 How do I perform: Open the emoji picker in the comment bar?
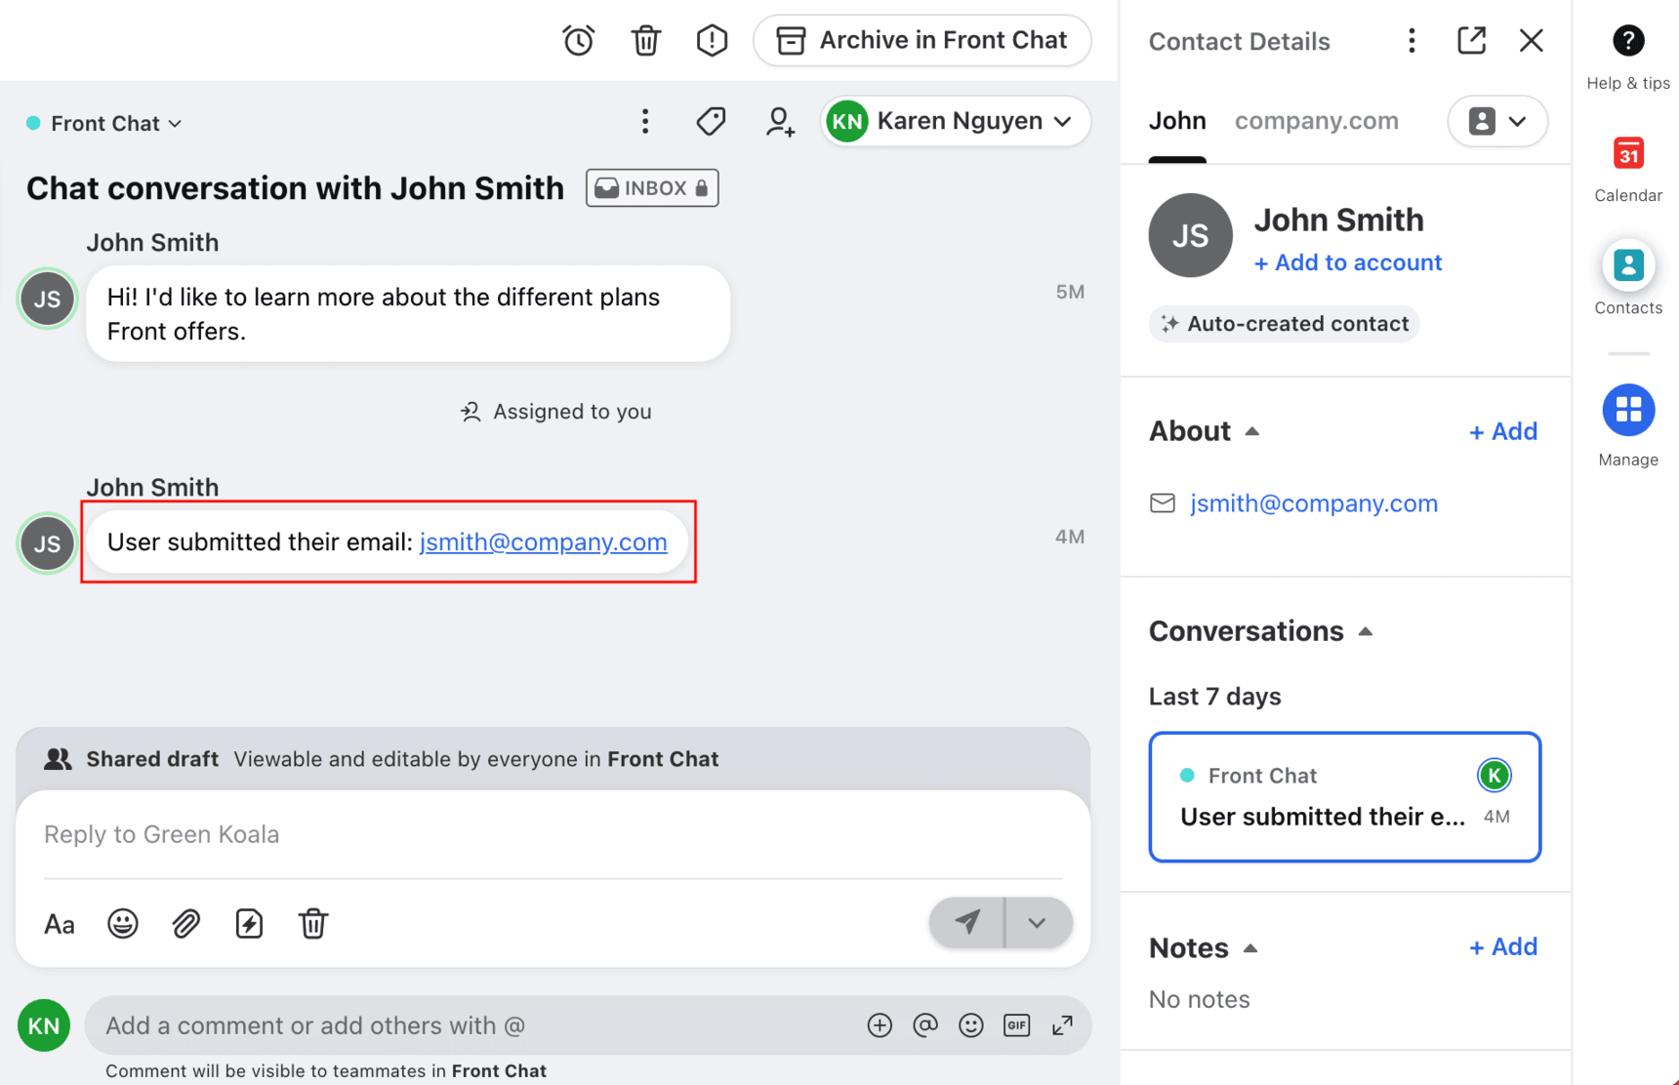point(971,1025)
